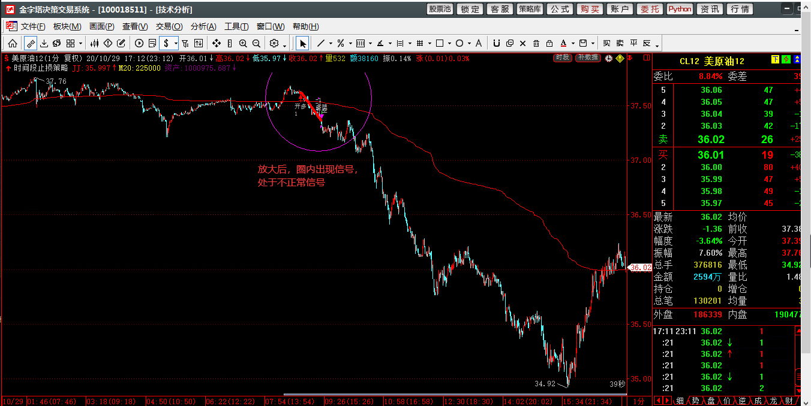
Task: Toggle the red side panel layout icon
Action: [646, 57]
